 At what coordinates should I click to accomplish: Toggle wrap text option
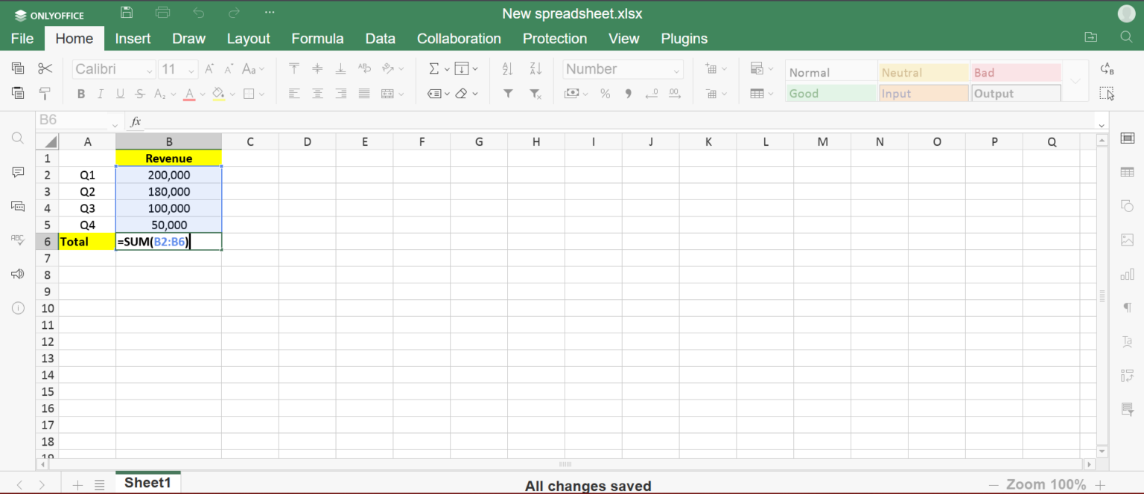[x=364, y=68]
